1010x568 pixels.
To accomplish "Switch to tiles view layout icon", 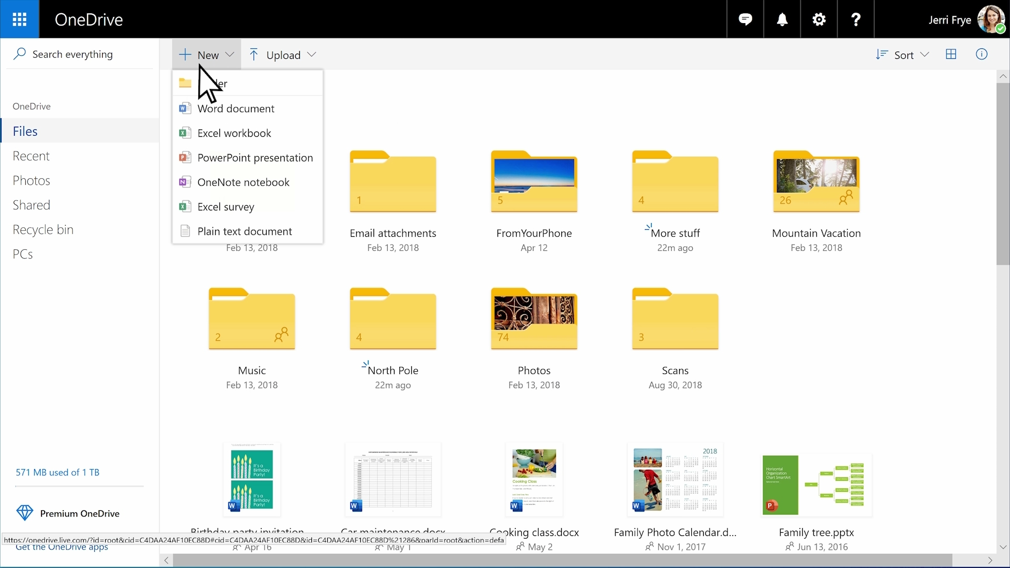I will 951,54.
